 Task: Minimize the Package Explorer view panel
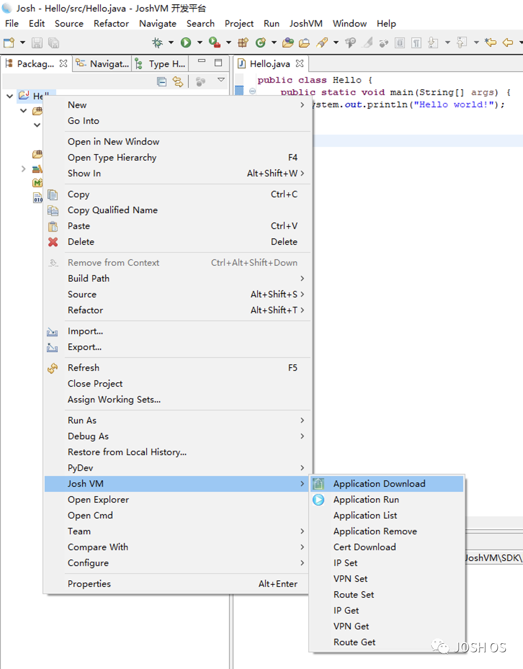coord(202,62)
